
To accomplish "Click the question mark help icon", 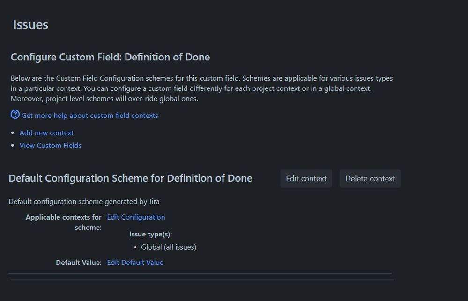I will 15,115.
